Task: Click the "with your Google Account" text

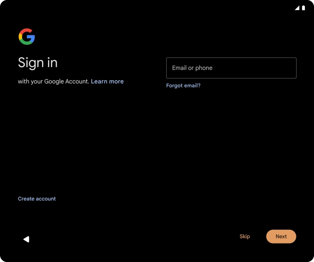Action: click(53, 81)
